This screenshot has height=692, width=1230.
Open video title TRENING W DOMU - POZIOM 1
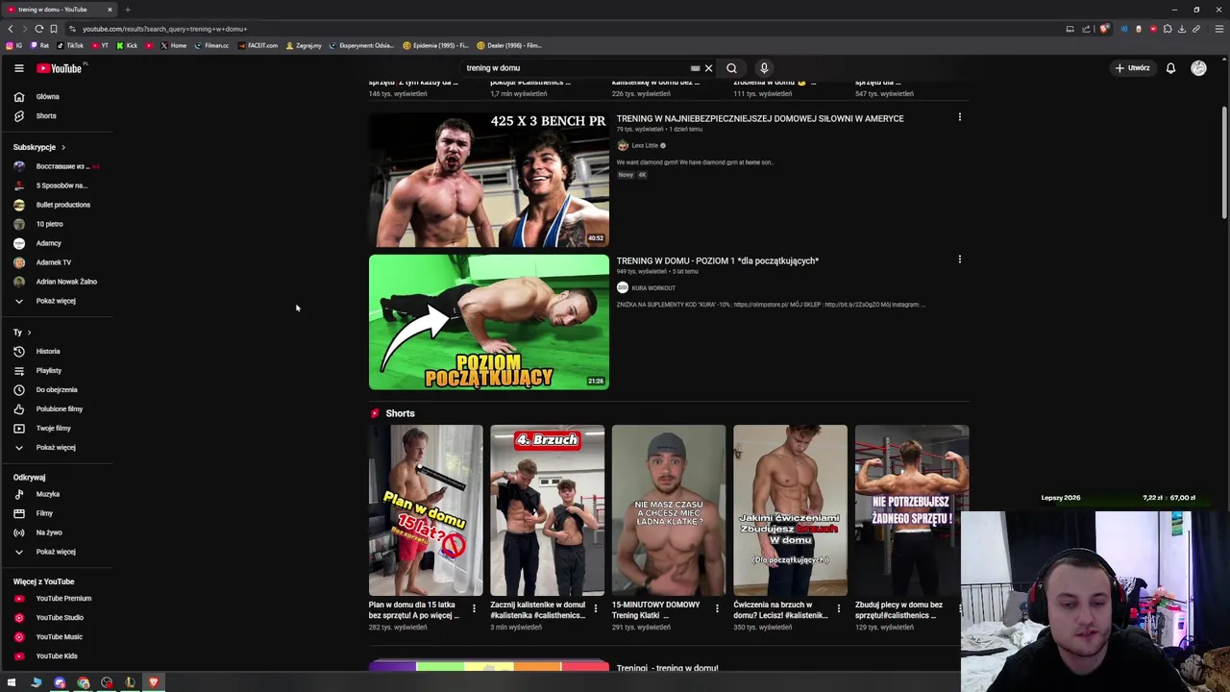coord(718,260)
